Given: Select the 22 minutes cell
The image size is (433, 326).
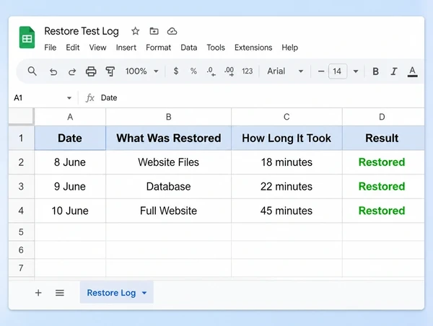Looking at the screenshot, I should [287, 186].
